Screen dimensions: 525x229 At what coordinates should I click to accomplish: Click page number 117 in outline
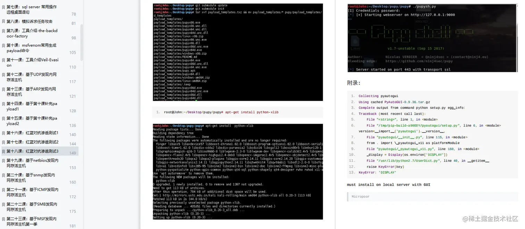click(73, 82)
